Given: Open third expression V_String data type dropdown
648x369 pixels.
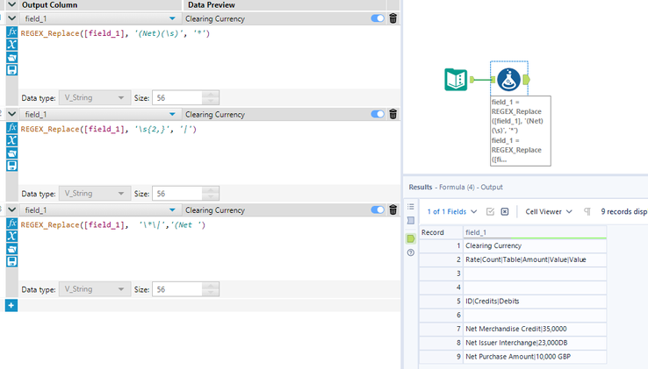Looking at the screenshot, I should [x=95, y=289].
